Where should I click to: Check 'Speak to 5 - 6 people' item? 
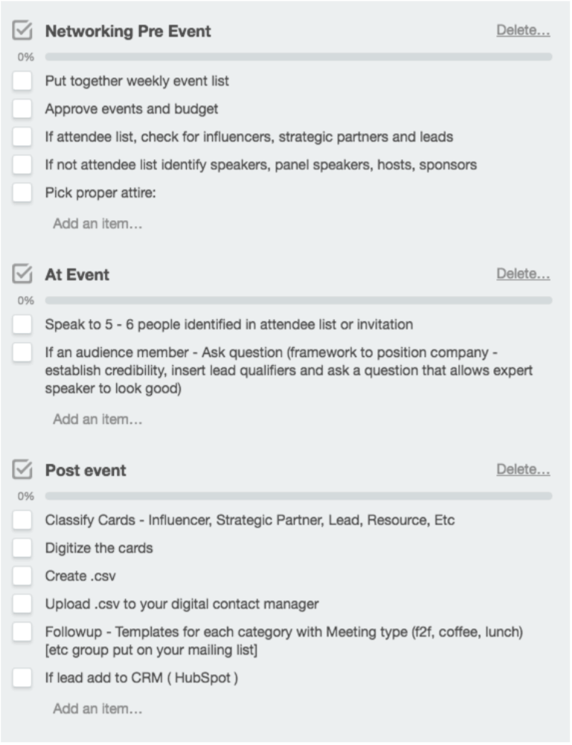click(22, 324)
